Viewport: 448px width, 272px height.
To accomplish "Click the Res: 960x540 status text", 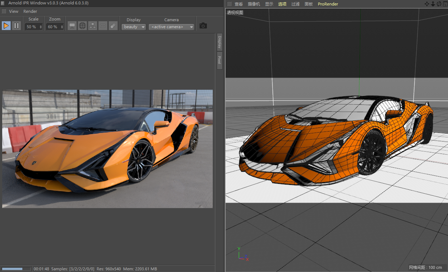I will point(109,269).
